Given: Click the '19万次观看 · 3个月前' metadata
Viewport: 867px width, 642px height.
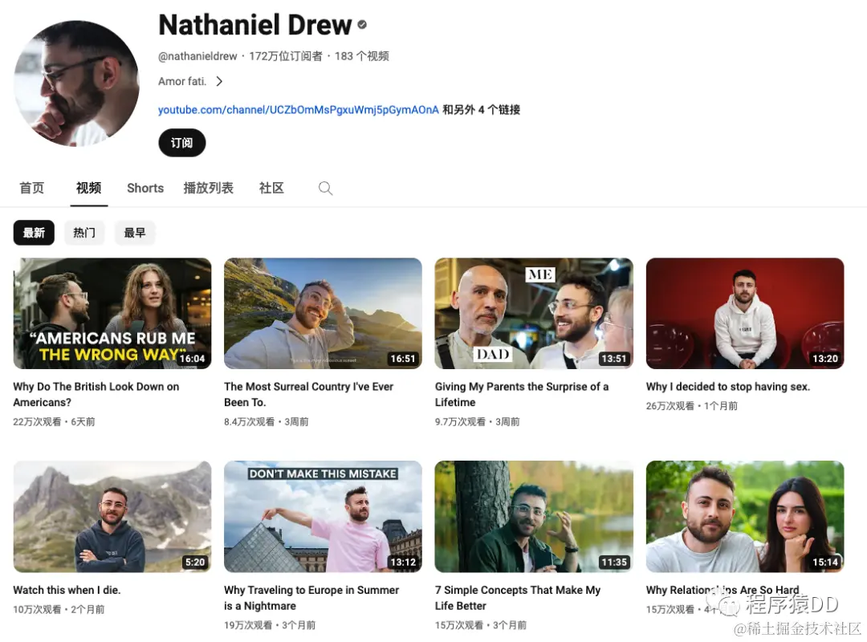Looking at the screenshot, I should point(270,625).
